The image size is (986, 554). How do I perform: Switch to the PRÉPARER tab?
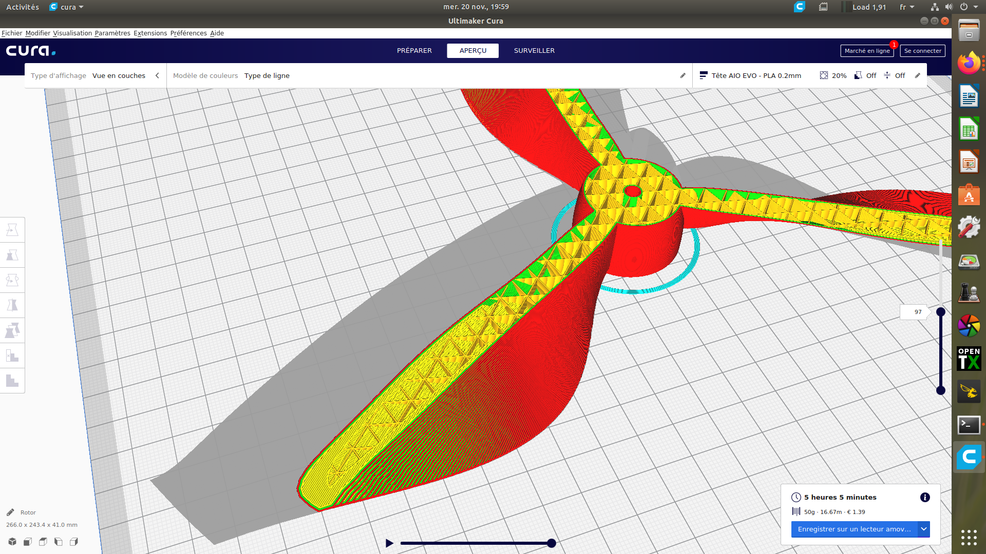(414, 51)
